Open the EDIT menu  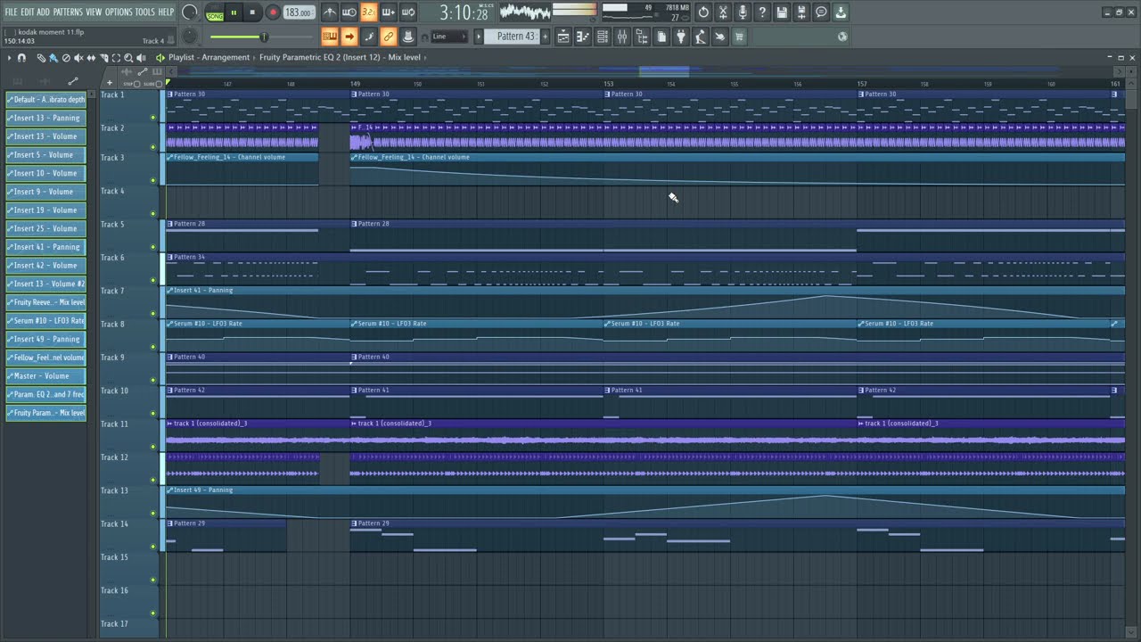click(28, 12)
